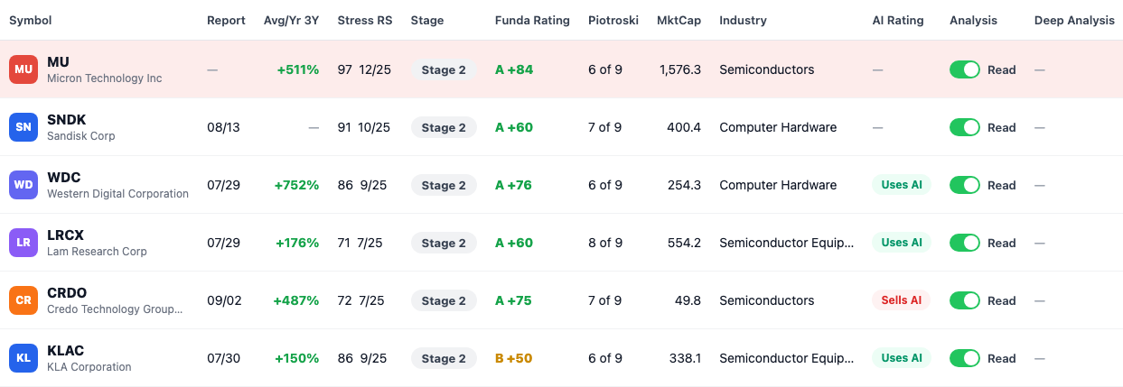The image size is (1123, 387).
Task: Click the orange CR ticker icon
Action: 23,300
